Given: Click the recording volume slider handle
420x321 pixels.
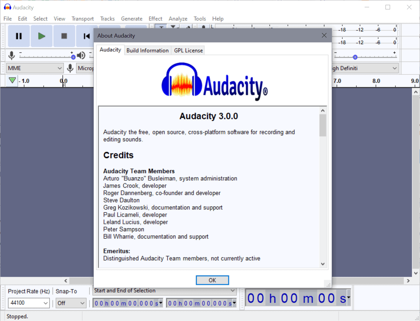Looking at the screenshot, I should click(73, 57).
